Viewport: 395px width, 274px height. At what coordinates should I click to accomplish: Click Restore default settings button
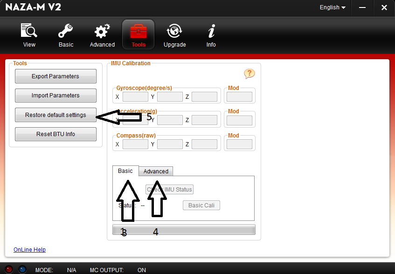[55, 115]
